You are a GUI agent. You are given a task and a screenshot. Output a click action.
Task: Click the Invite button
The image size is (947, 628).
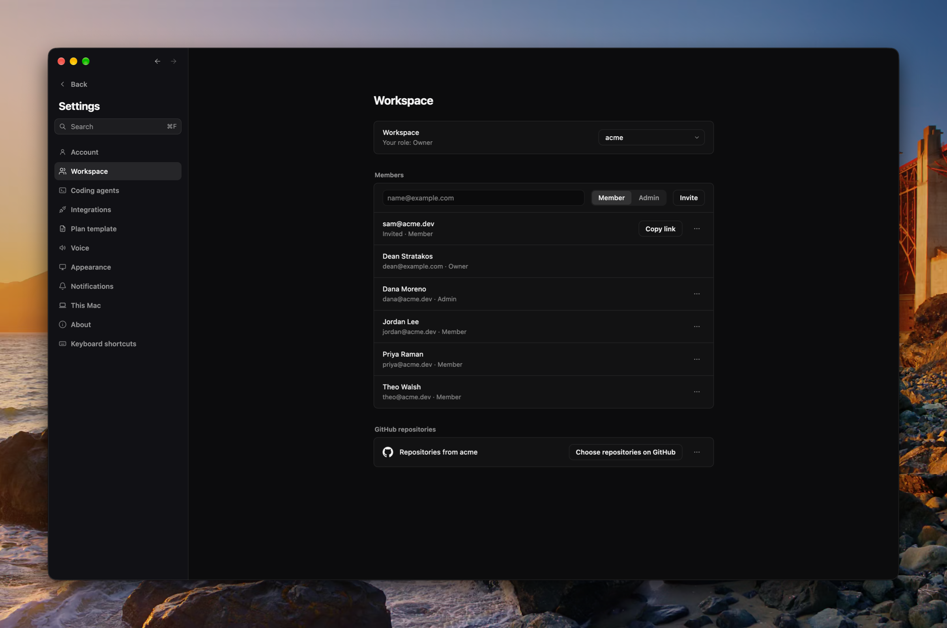click(x=689, y=198)
